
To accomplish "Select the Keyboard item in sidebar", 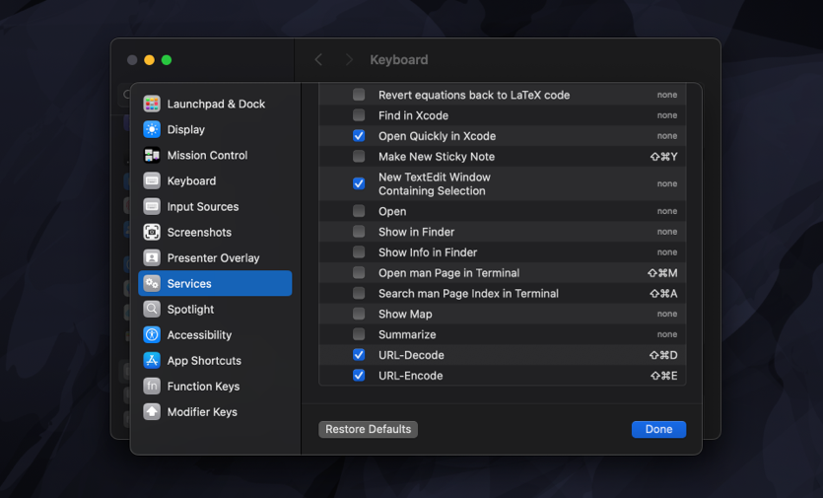I will click(x=191, y=180).
